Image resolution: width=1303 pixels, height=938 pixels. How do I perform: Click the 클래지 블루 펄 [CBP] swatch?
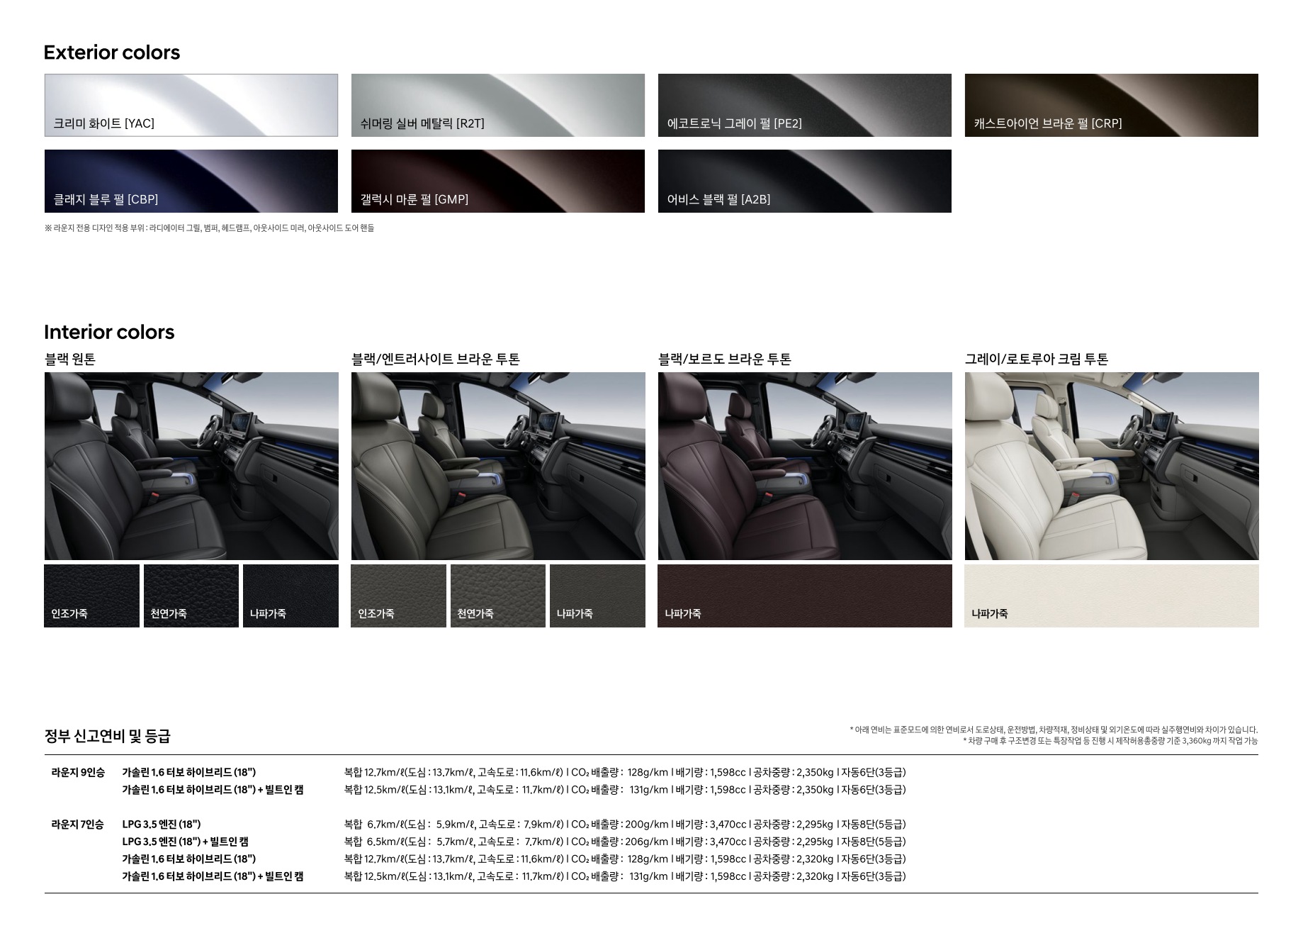click(x=191, y=181)
